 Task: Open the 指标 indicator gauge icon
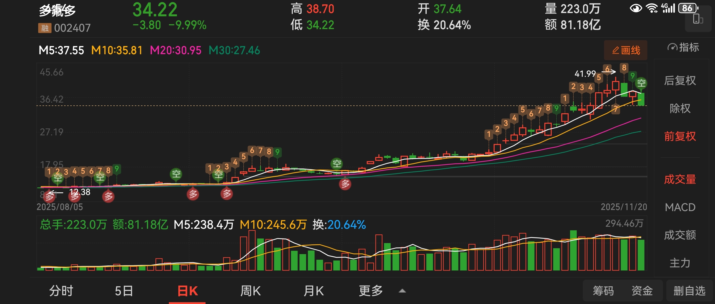point(672,47)
